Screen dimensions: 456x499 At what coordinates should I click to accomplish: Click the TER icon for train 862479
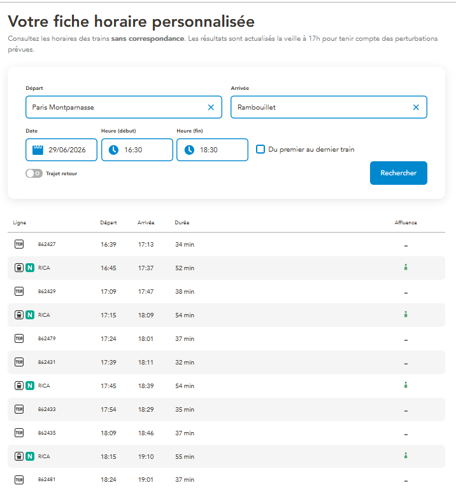point(19,338)
